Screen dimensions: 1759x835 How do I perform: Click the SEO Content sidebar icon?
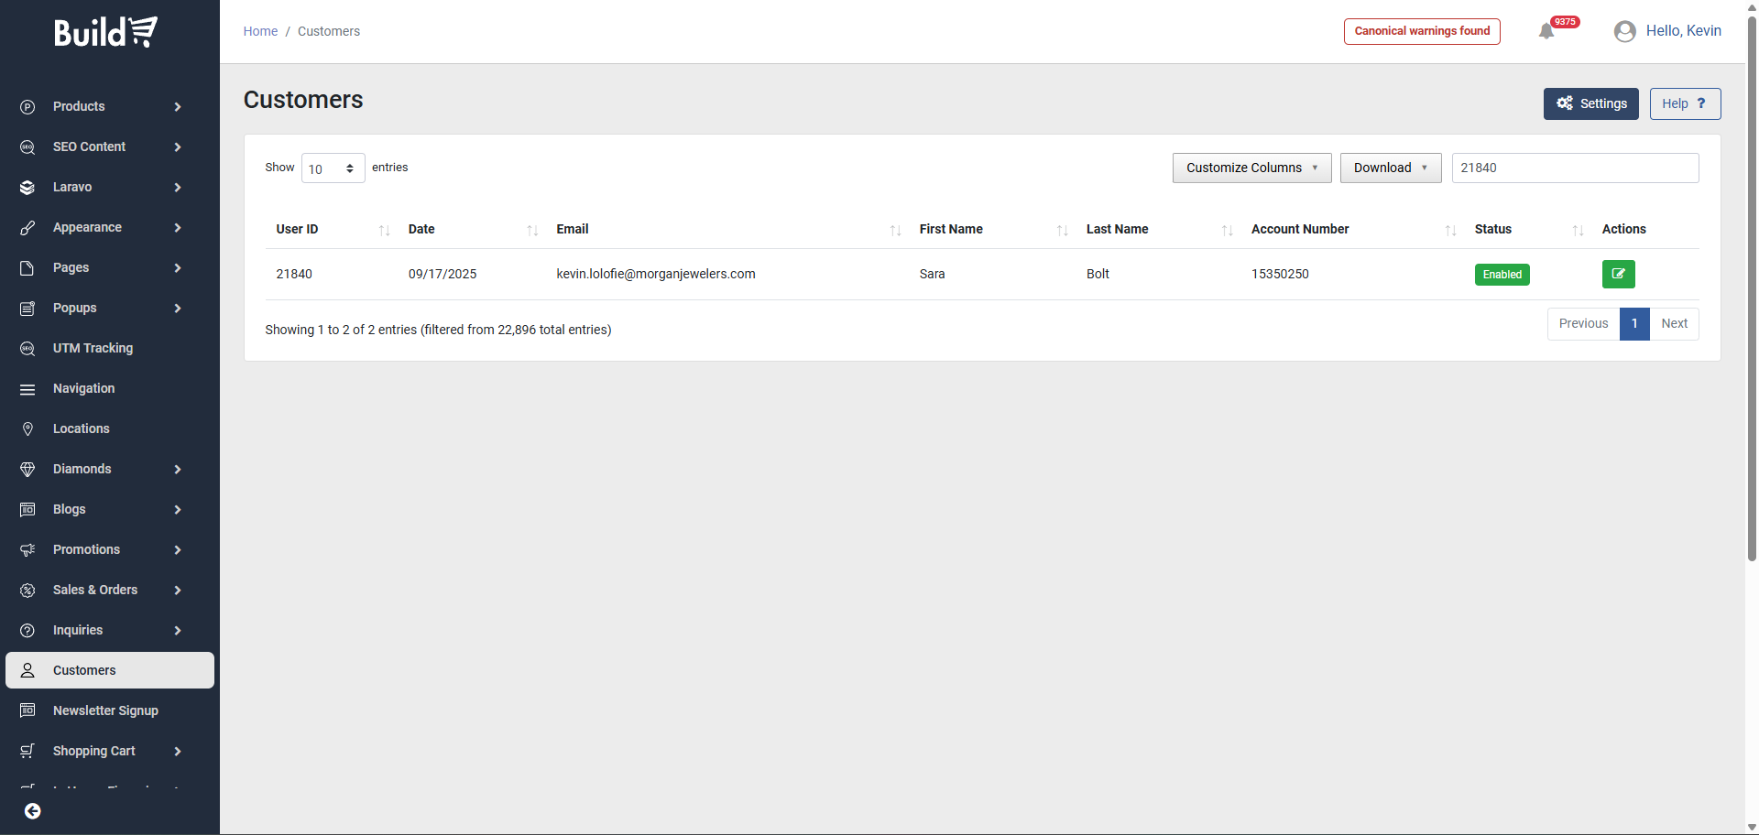pos(27,147)
